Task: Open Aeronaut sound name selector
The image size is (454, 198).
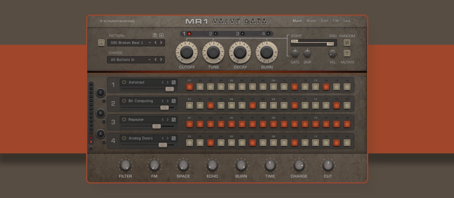Action: [x=136, y=82]
